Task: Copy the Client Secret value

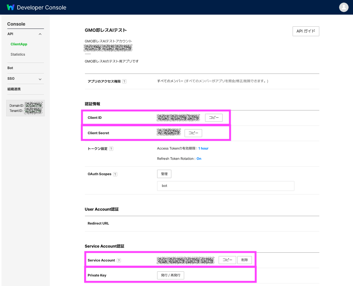Action: click(x=193, y=133)
